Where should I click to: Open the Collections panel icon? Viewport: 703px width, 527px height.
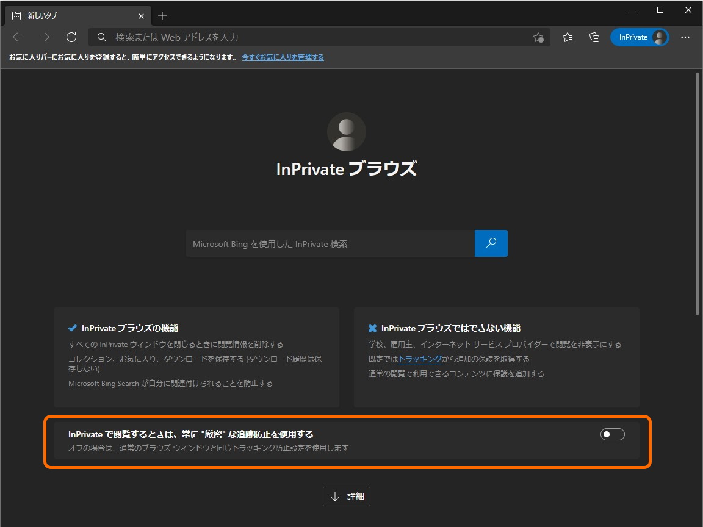(594, 37)
